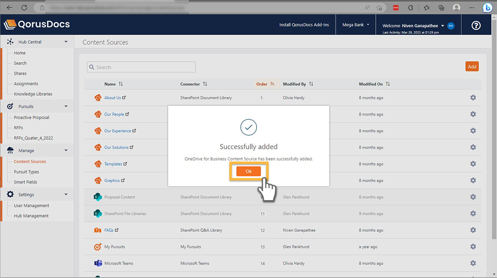Screen dimensions: 497x278
Task: Open the Templates link
Action: pyautogui.click(x=113, y=164)
